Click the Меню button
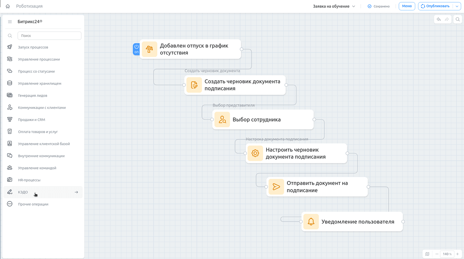The height and width of the screenshot is (259, 464). tap(407, 6)
